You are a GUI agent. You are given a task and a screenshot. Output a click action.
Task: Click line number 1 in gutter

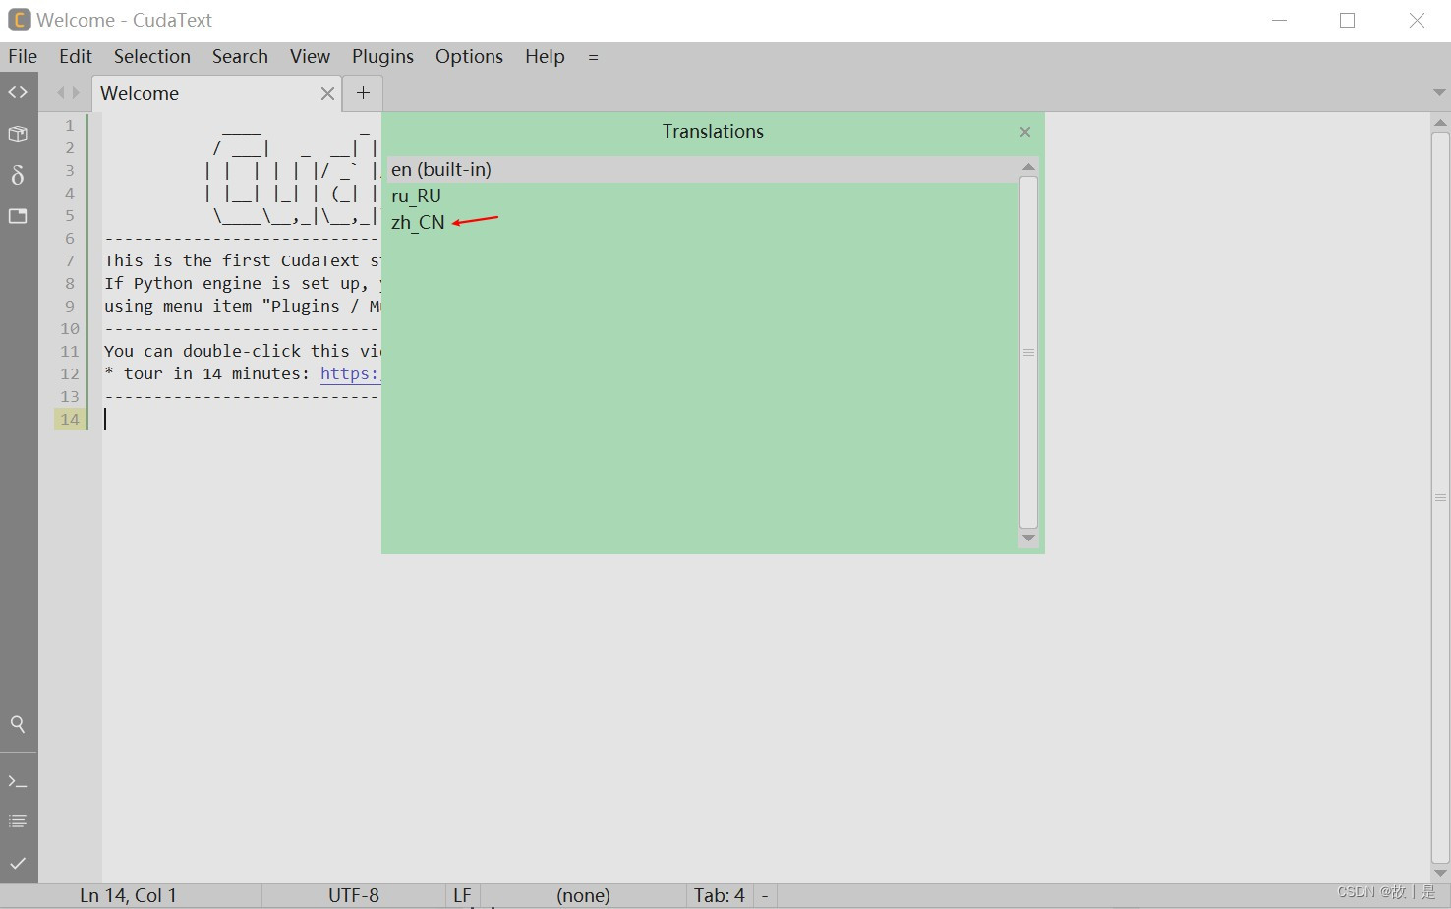70,126
